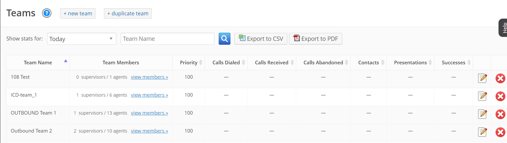Sort by Priority column header
This screenshot has height=143, width=507.
point(189,63)
